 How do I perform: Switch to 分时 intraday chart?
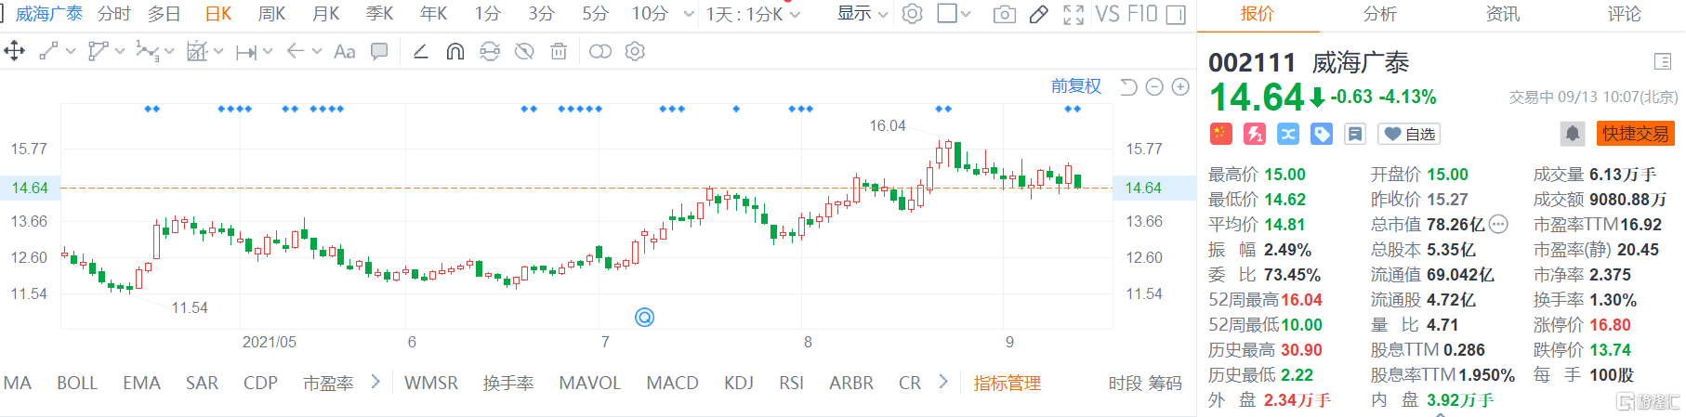[114, 14]
